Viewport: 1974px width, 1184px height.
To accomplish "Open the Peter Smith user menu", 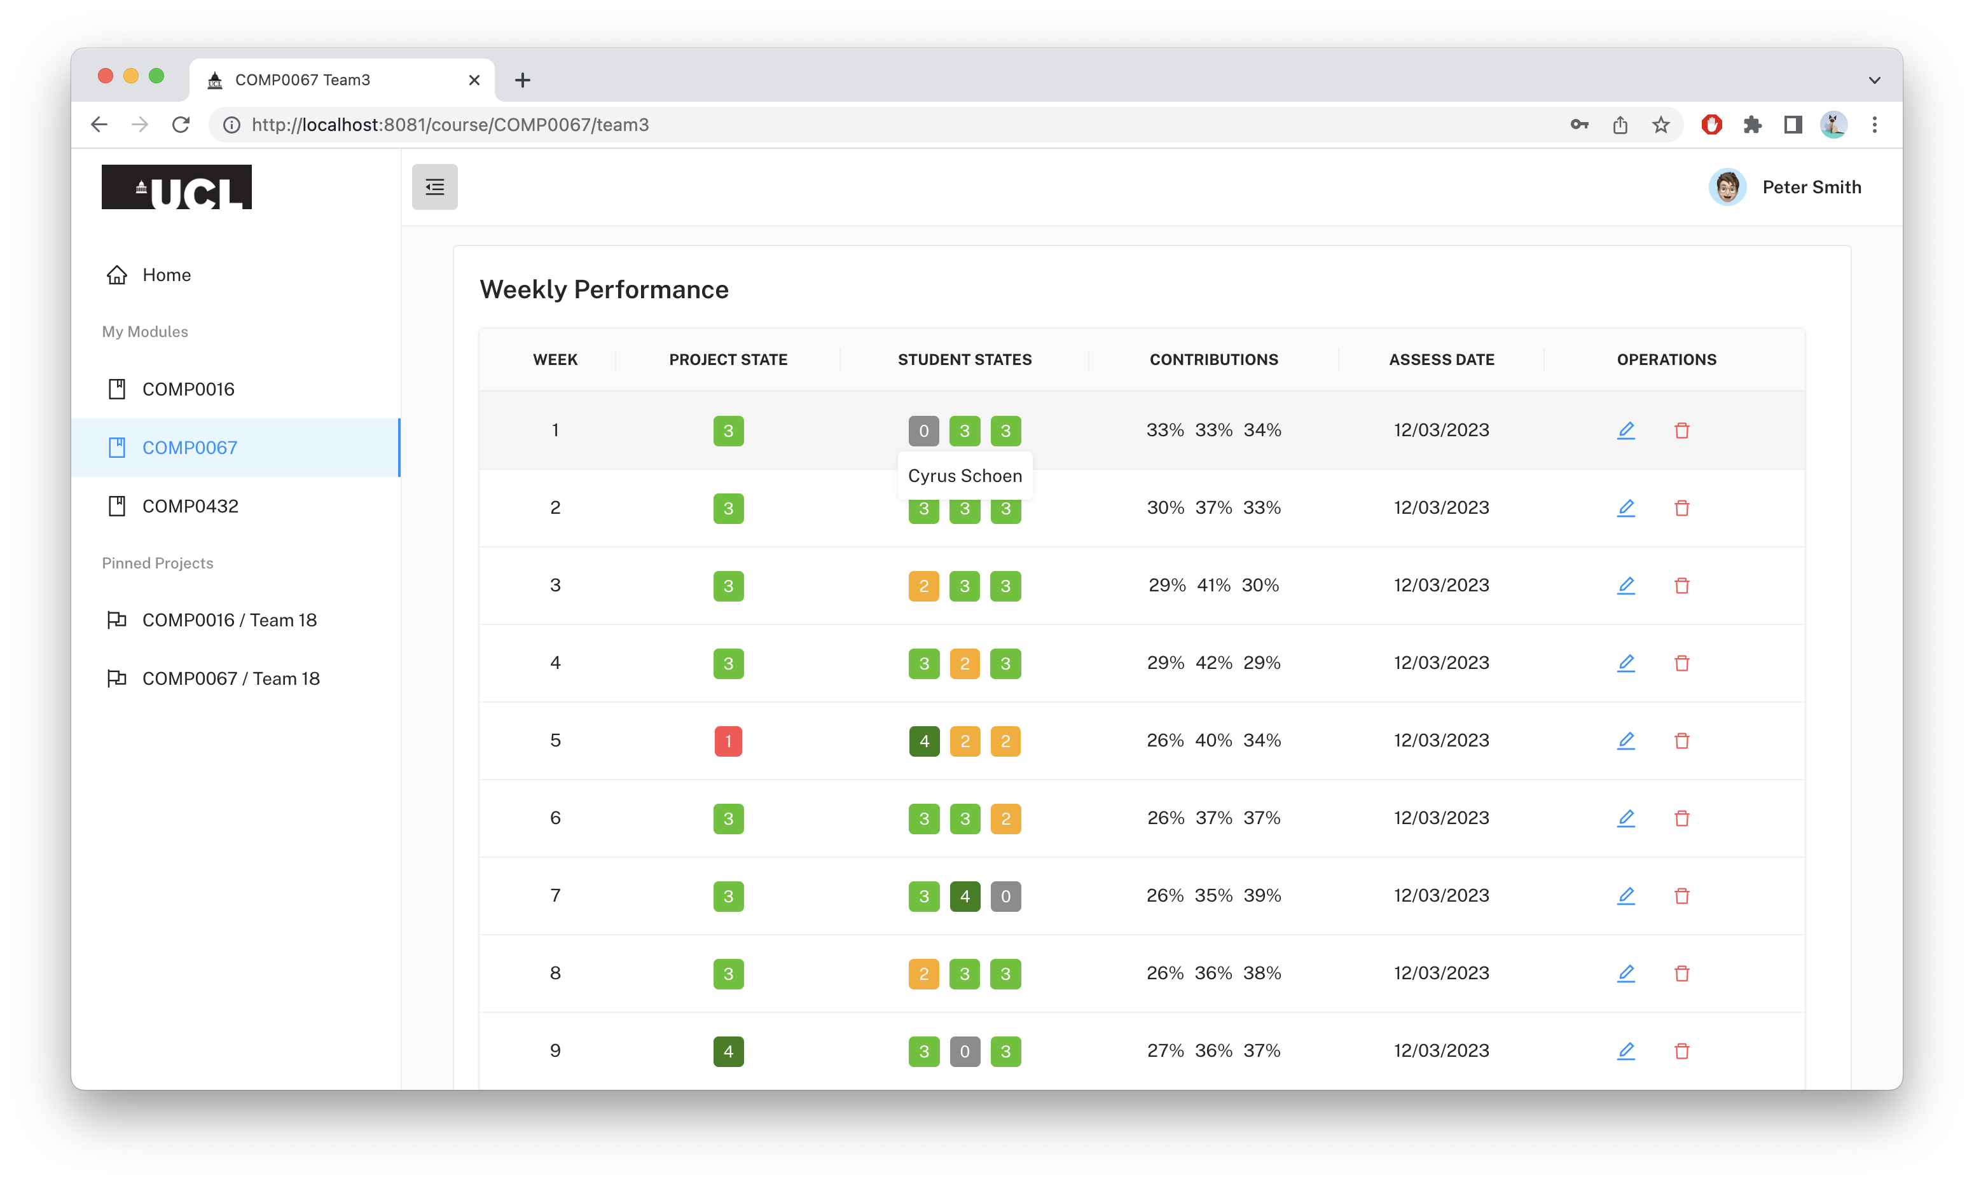I will click(1784, 187).
